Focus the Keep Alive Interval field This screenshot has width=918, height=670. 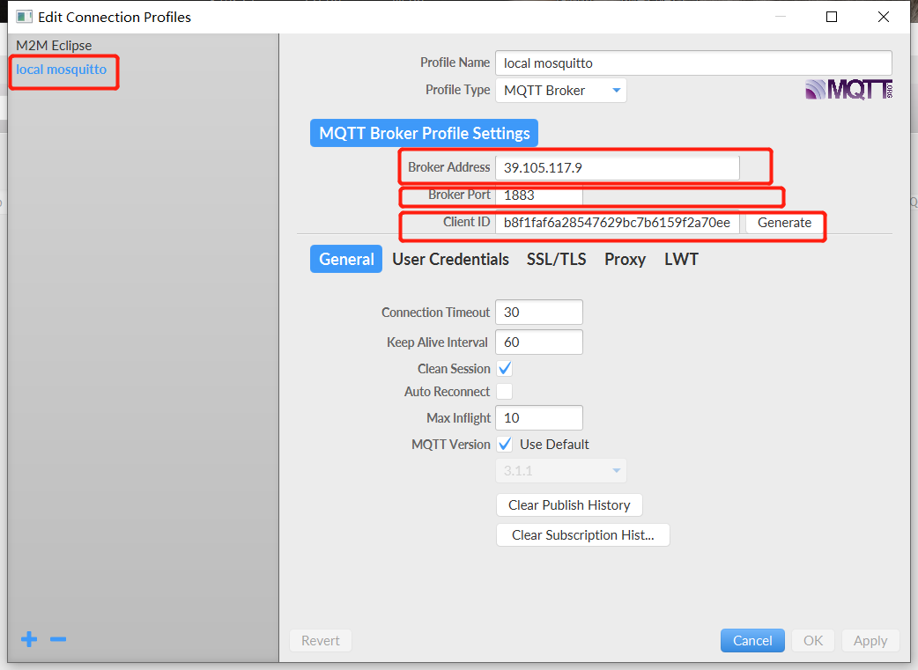[538, 342]
